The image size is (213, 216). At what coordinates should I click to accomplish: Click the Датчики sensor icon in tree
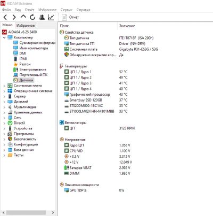tap(15, 80)
